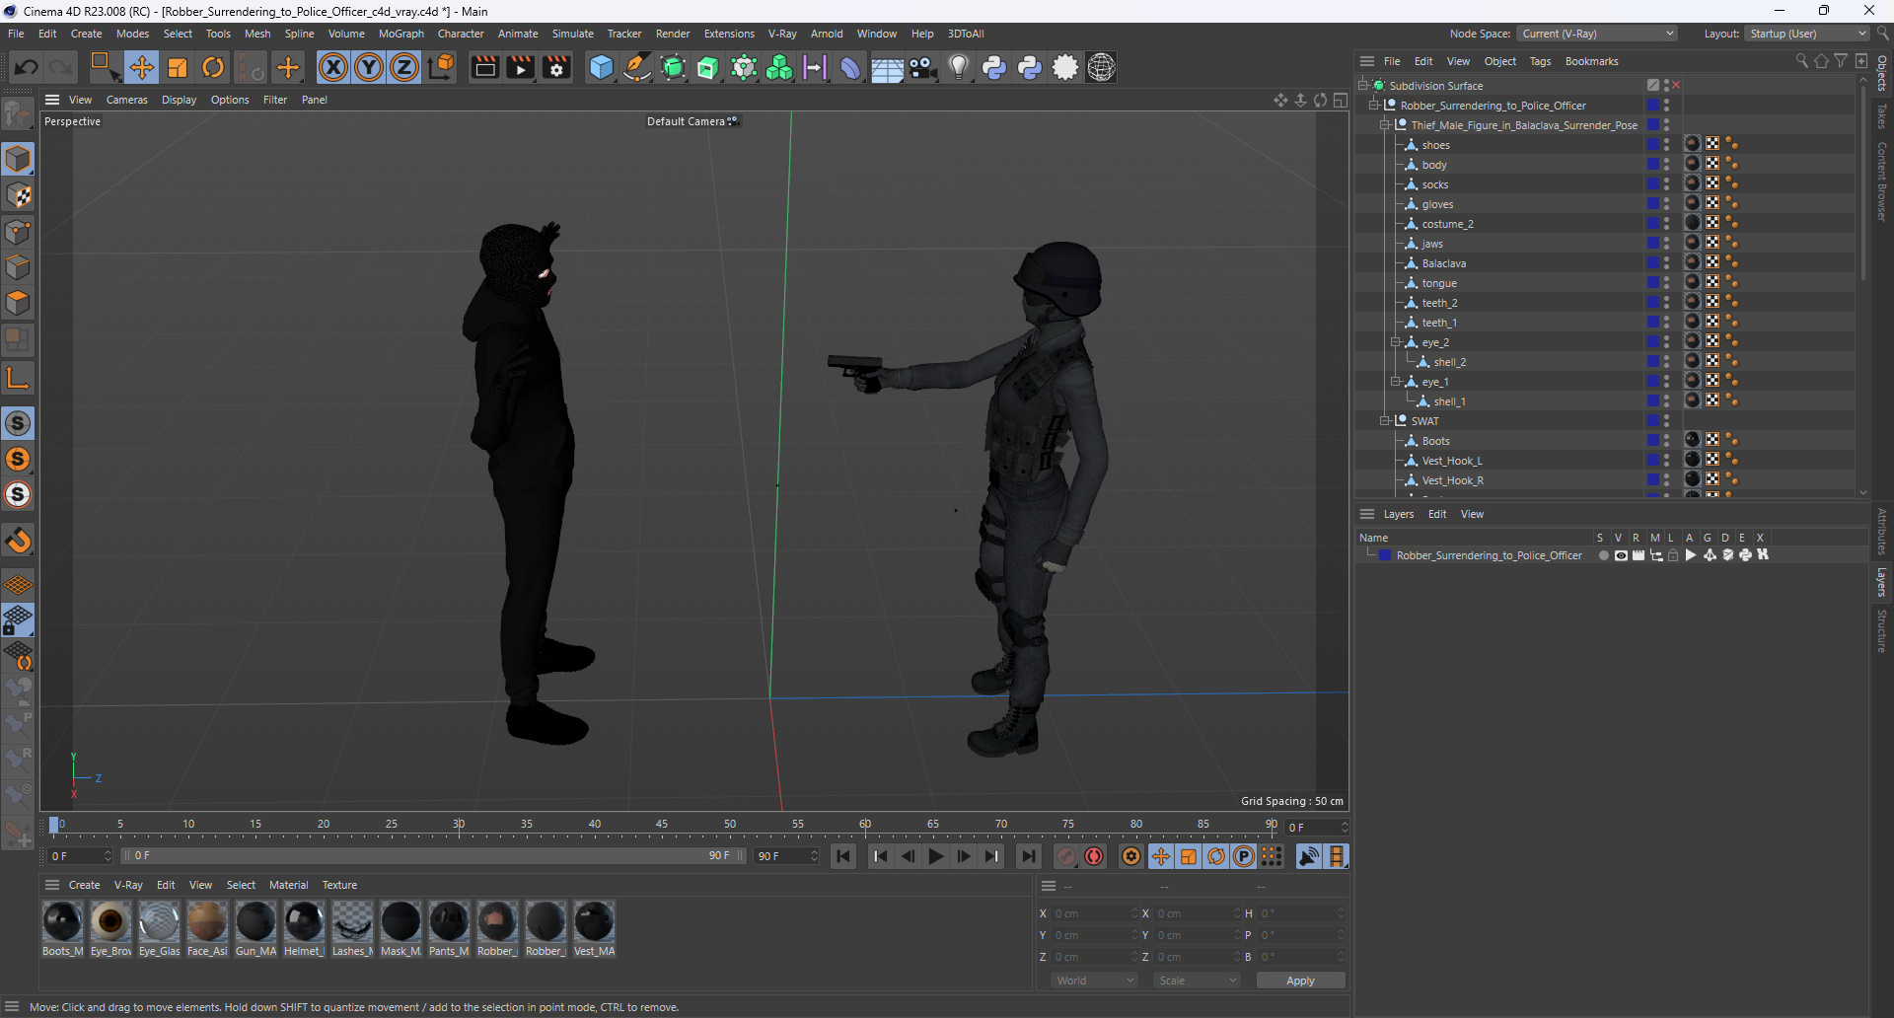
Task: Select Texture mode checkered cube icon
Action: coord(18,195)
